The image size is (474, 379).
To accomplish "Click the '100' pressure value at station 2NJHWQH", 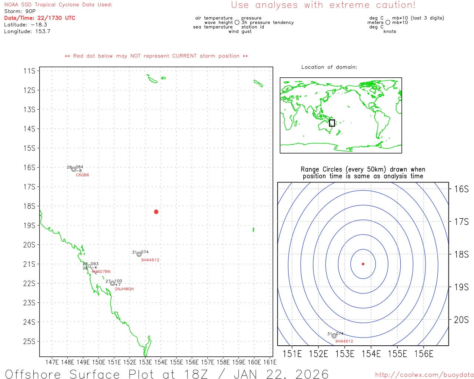I will click(x=118, y=281).
